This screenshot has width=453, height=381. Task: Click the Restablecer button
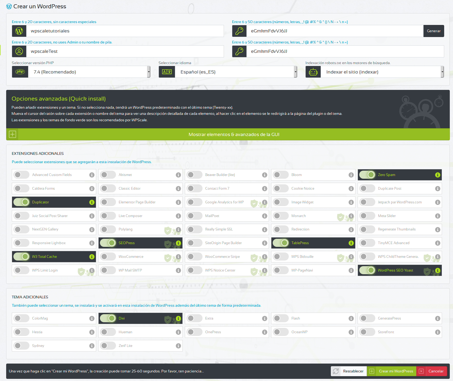349,371
